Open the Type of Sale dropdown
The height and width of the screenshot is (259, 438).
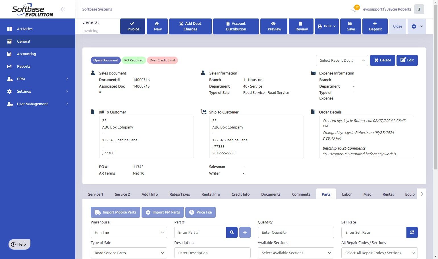click(x=129, y=253)
